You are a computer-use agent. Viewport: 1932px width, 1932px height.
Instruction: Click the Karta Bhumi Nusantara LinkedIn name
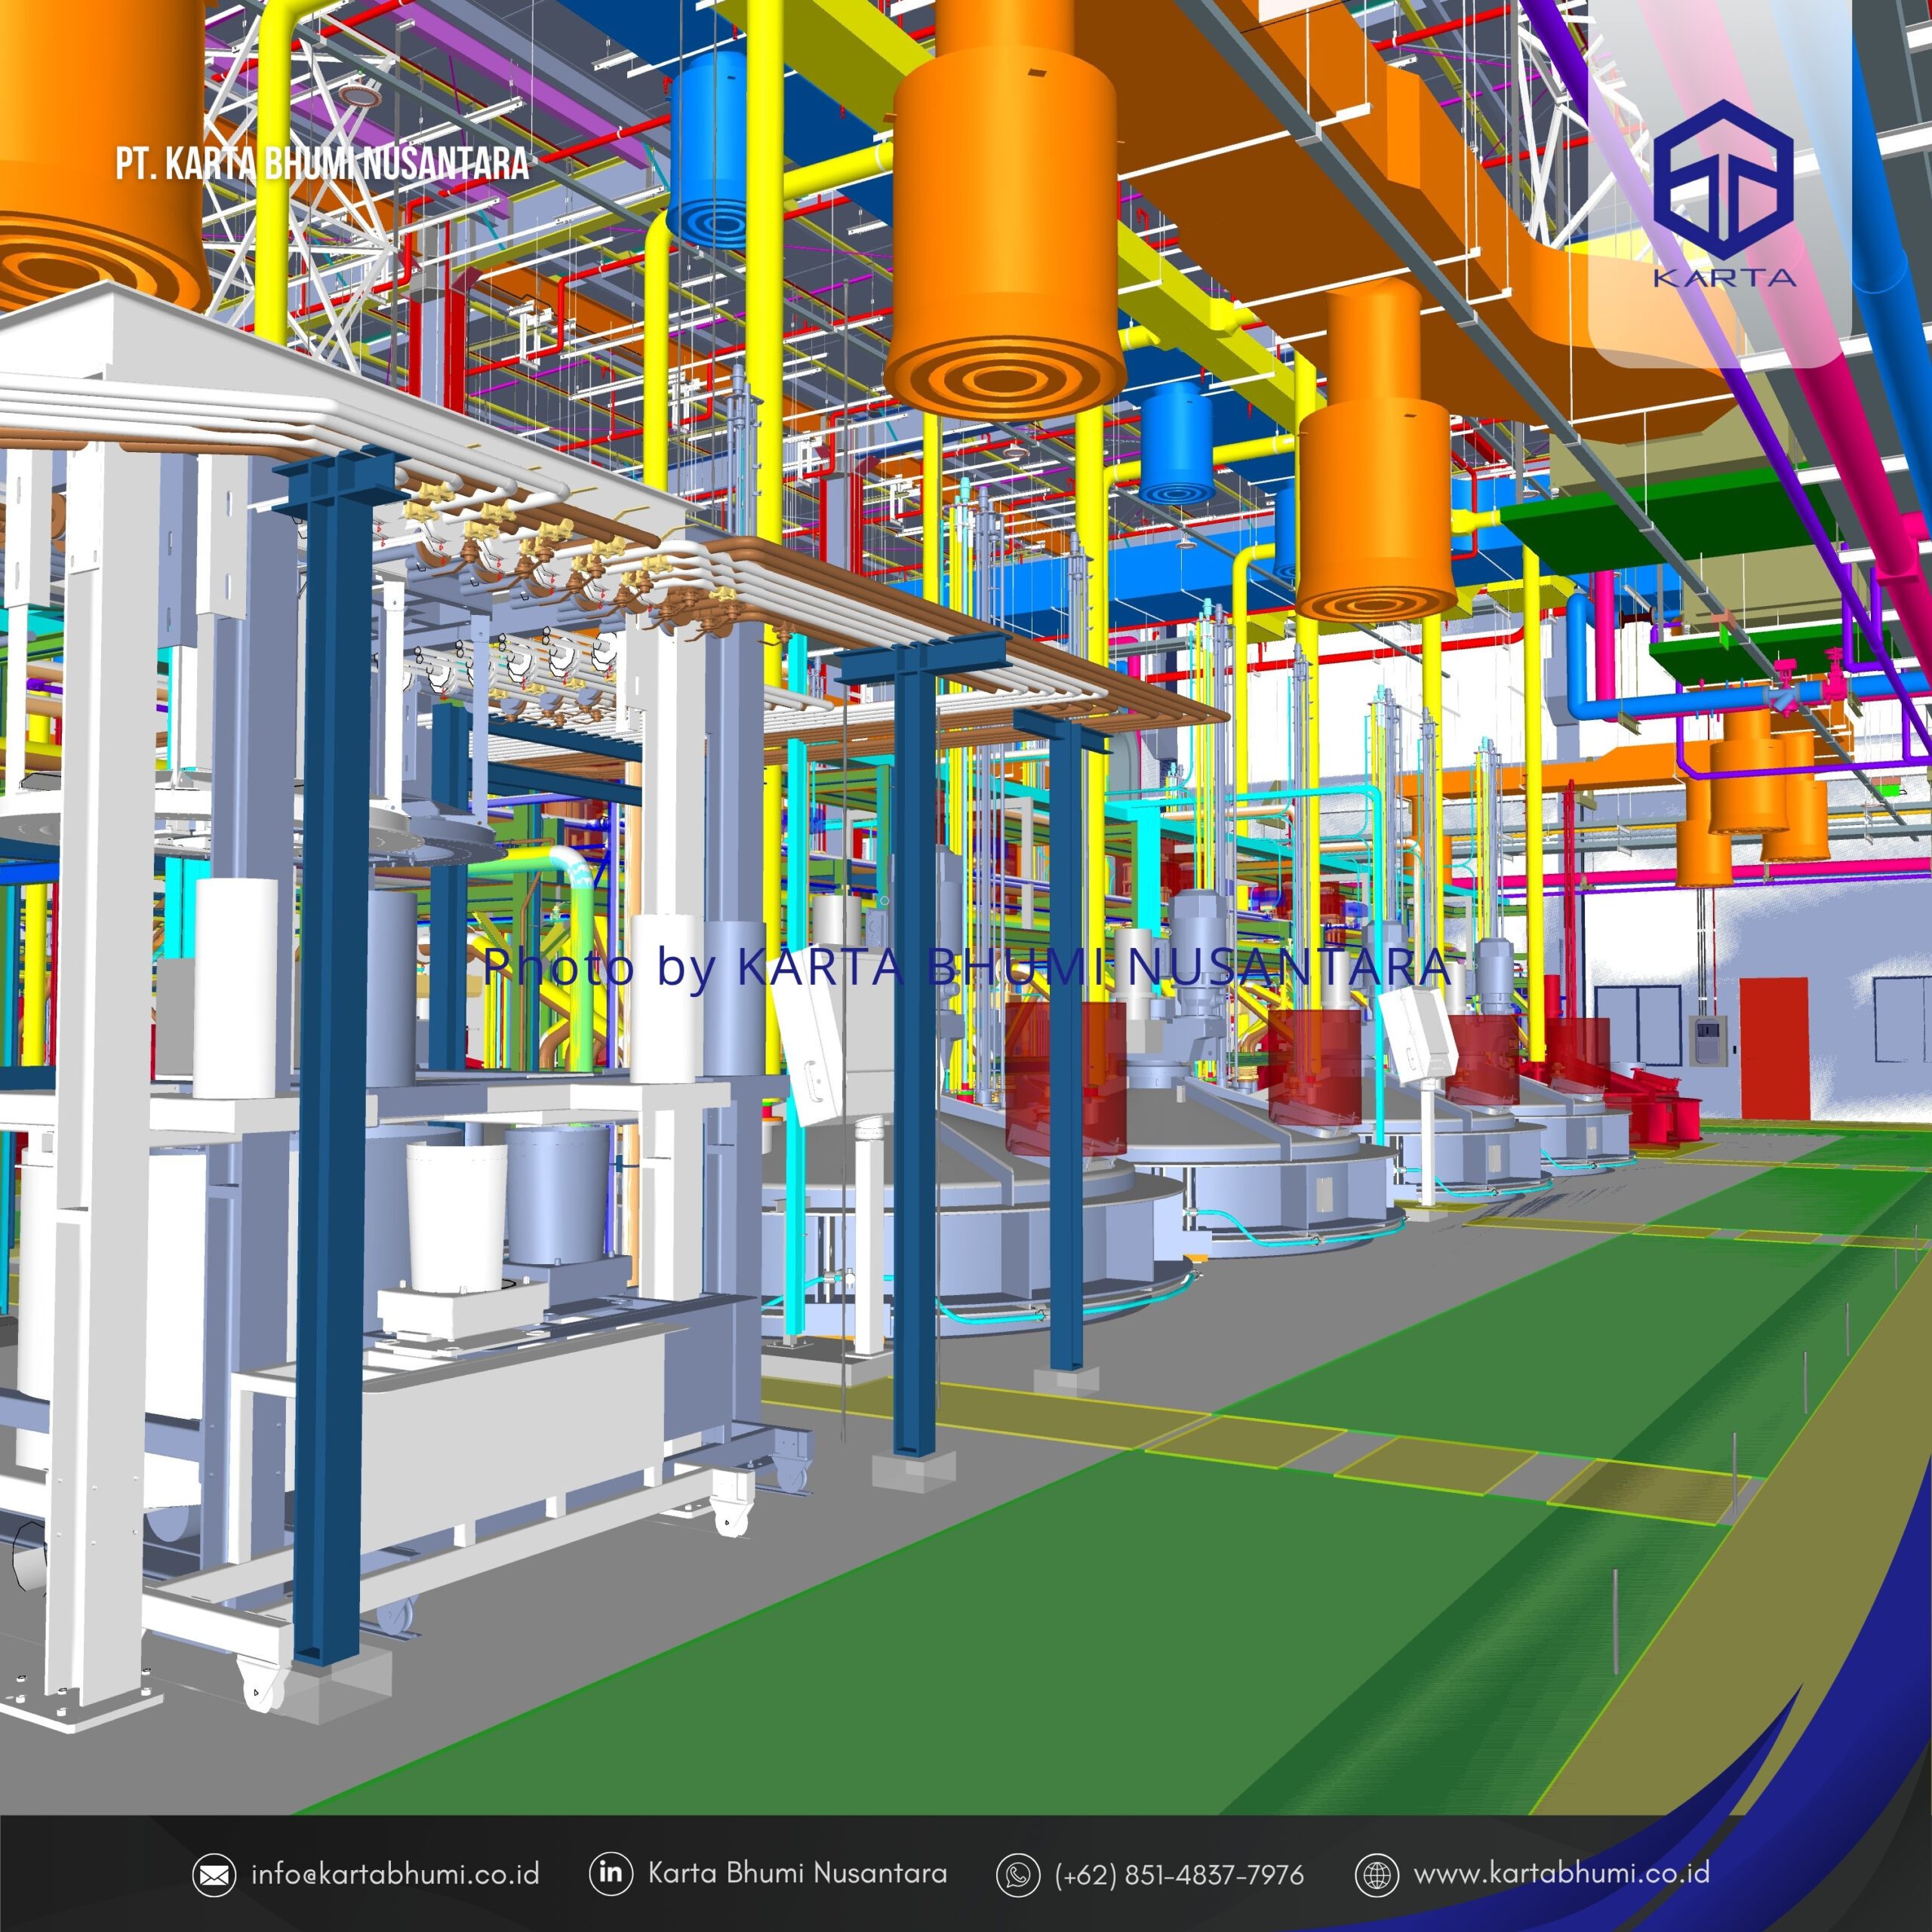(x=797, y=1872)
